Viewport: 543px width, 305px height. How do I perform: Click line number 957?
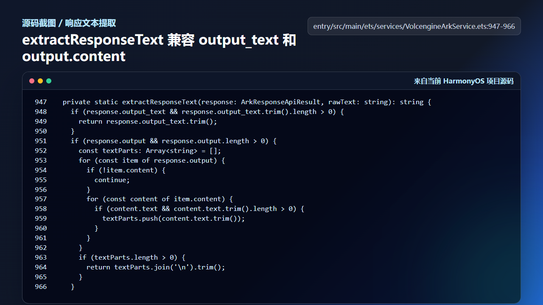click(x=41, y=199)
